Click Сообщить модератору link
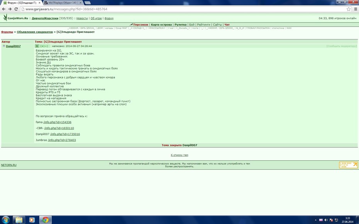 (342, 46)
